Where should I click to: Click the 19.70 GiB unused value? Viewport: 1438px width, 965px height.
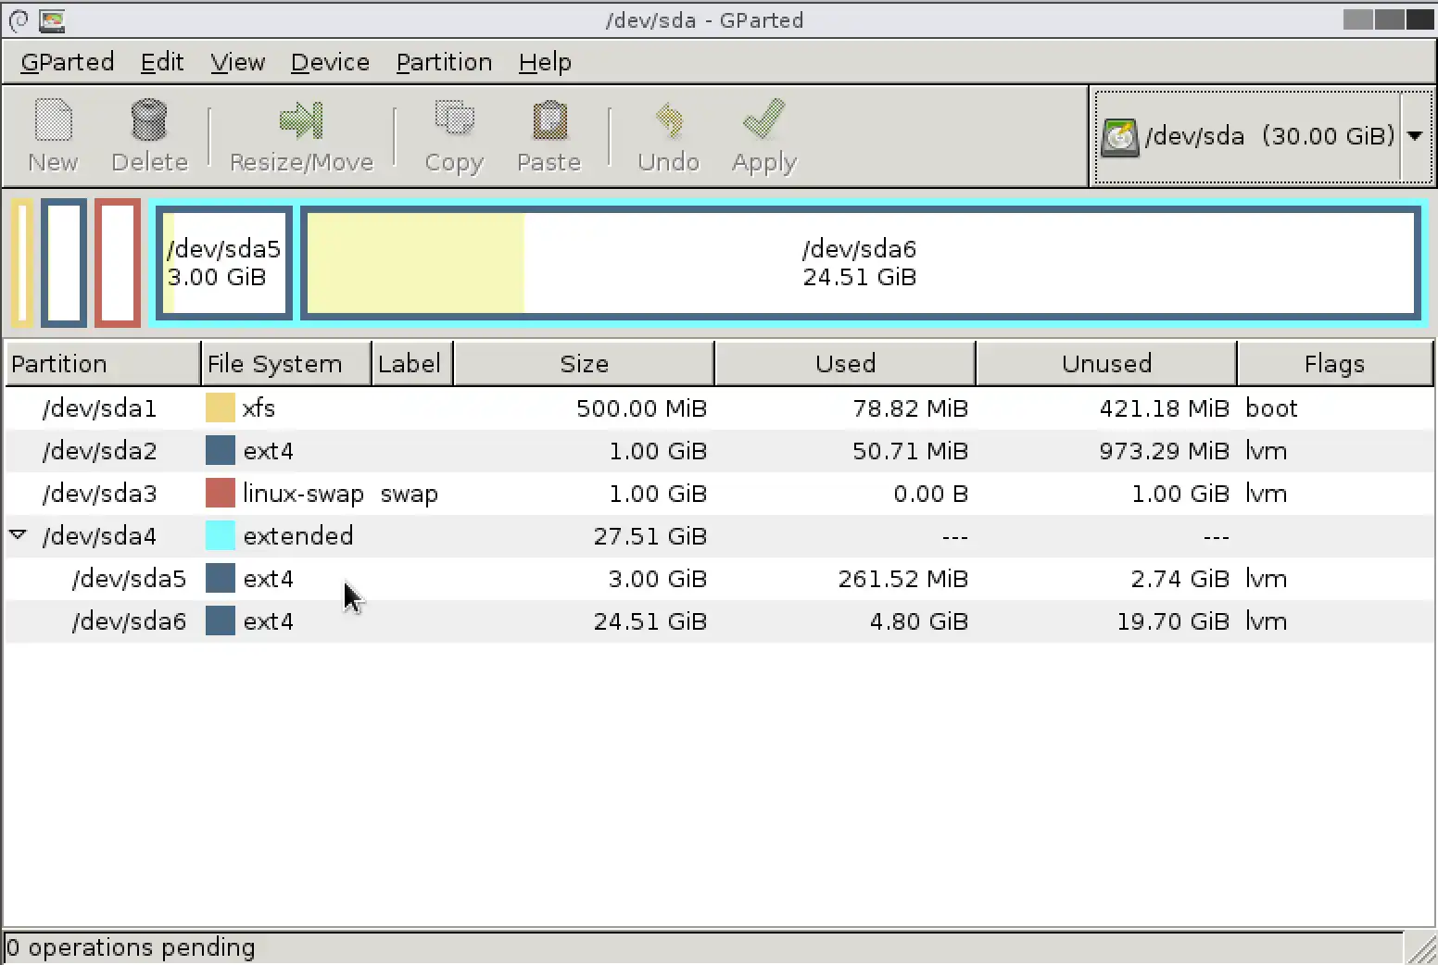(1173, 621)
